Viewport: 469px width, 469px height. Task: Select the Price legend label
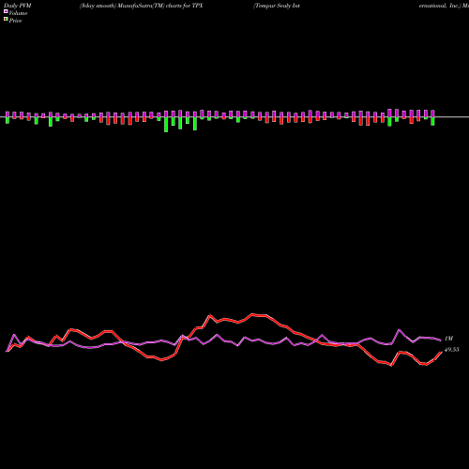[x=15, y=21]
